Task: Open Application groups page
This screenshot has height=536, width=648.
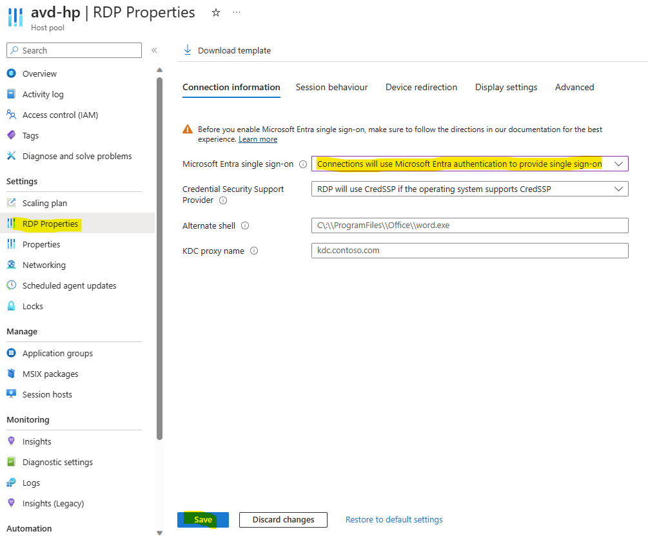Action: 57,354
